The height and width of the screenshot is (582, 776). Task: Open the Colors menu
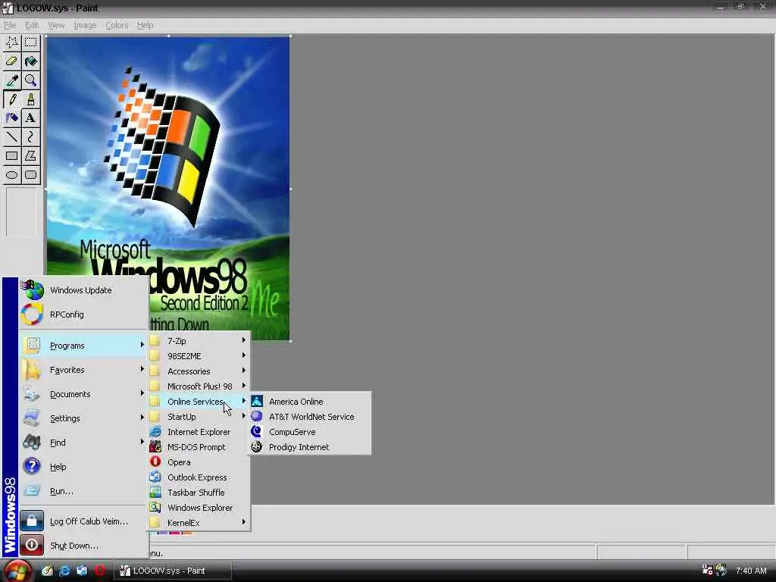point(117,25)
